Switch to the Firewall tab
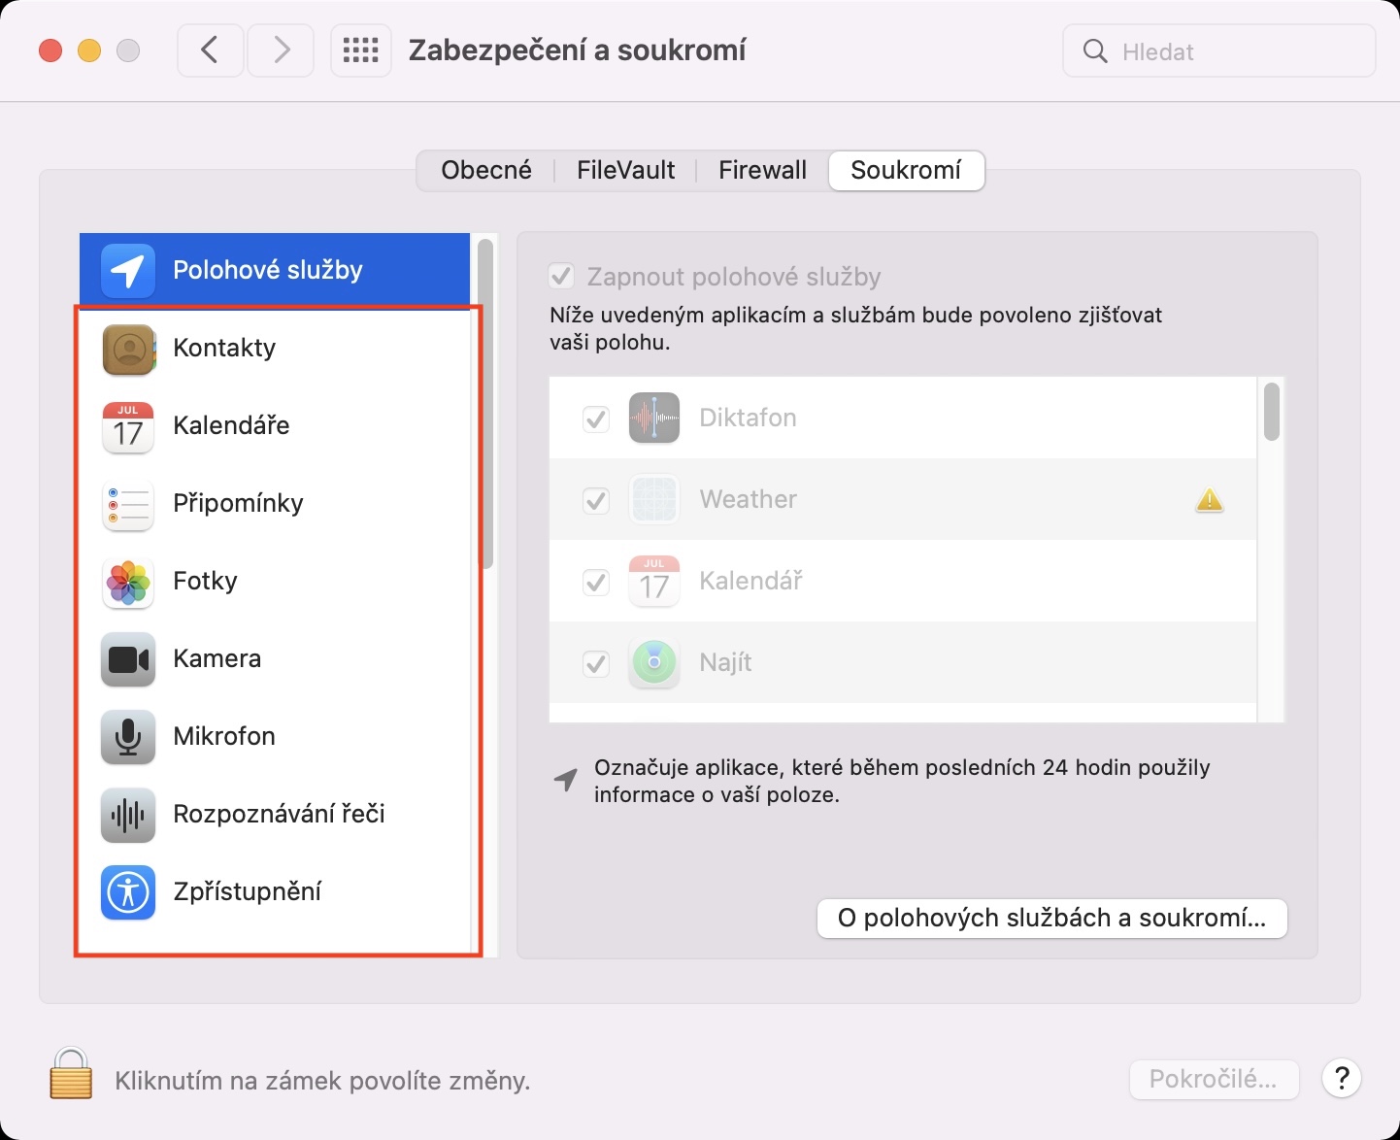 762,170
